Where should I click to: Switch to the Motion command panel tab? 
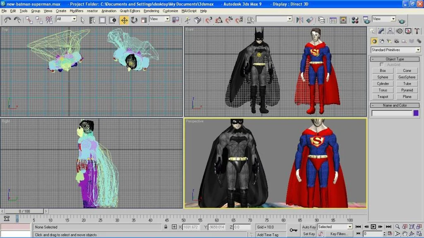coord(399,31)
